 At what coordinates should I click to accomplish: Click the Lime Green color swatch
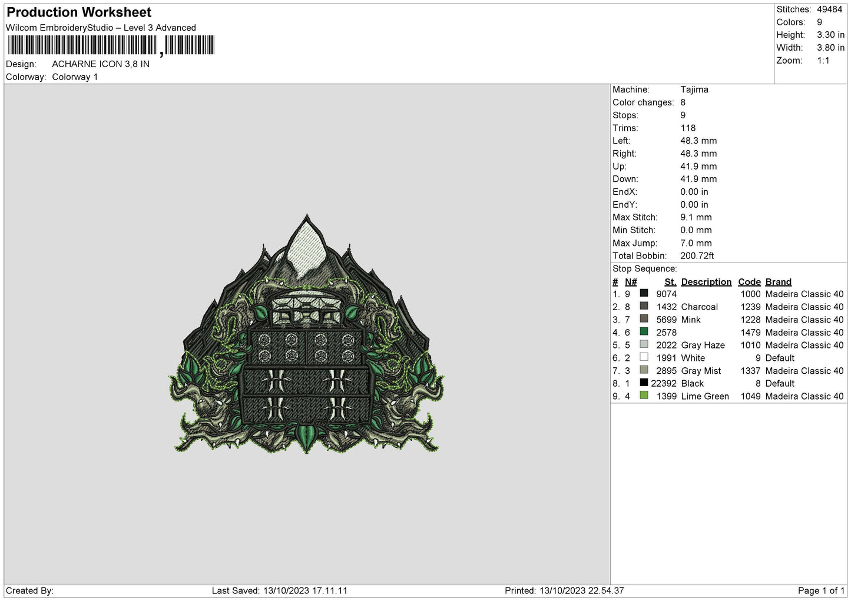[x=644, y=396]
